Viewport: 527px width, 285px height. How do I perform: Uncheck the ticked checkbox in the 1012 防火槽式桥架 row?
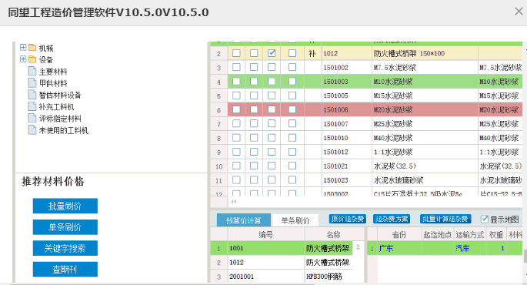coord(272,53)
